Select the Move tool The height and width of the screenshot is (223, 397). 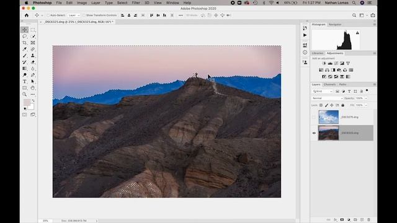[25, 30]
